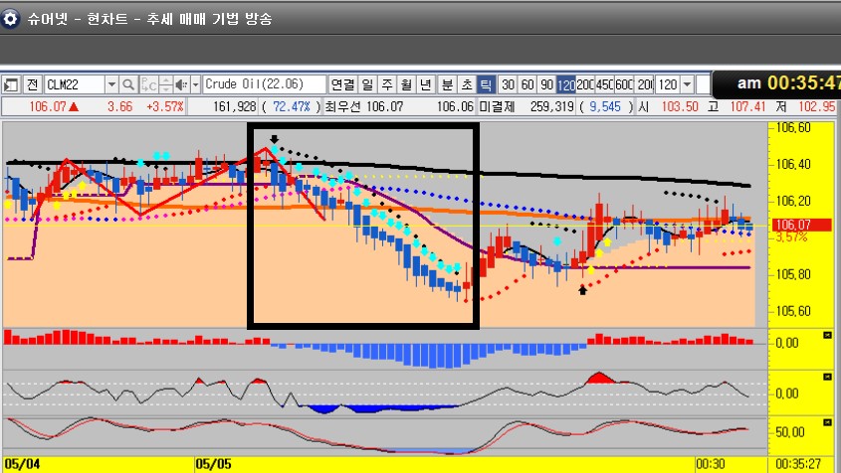
Task: Click the high price 107.41
Action: pyautogui.click(x=747, y=106)
